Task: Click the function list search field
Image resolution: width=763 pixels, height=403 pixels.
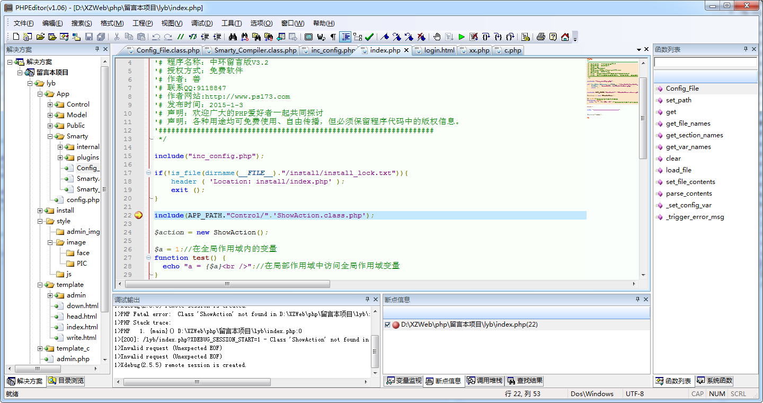Action: 705,63
